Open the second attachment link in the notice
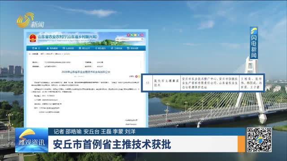 pos(49,112)
